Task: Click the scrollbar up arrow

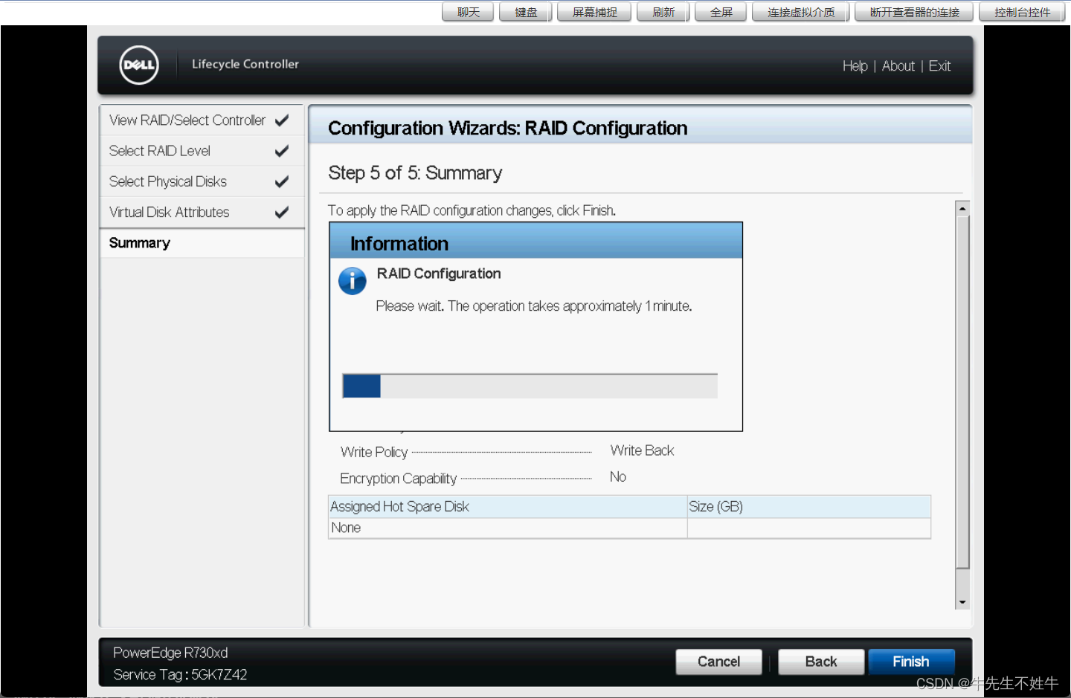Action: point(962,209)
